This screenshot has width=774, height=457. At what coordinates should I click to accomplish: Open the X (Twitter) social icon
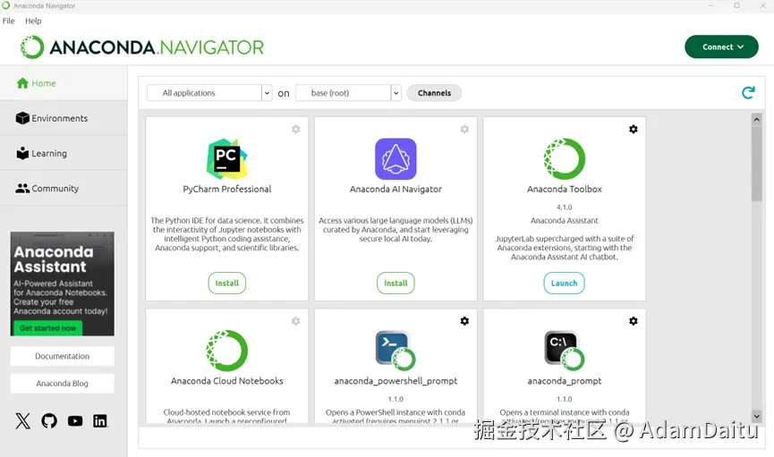22,421
